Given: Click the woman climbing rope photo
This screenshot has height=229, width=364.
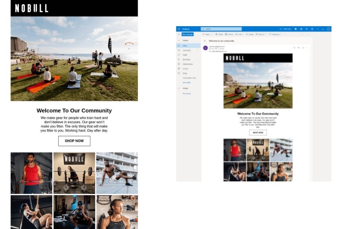Looking at the screenshot, I should (31, 212).
